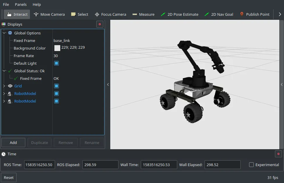
Task: Open the File menu
Action: pyautogui.click(x=6, y=4)
